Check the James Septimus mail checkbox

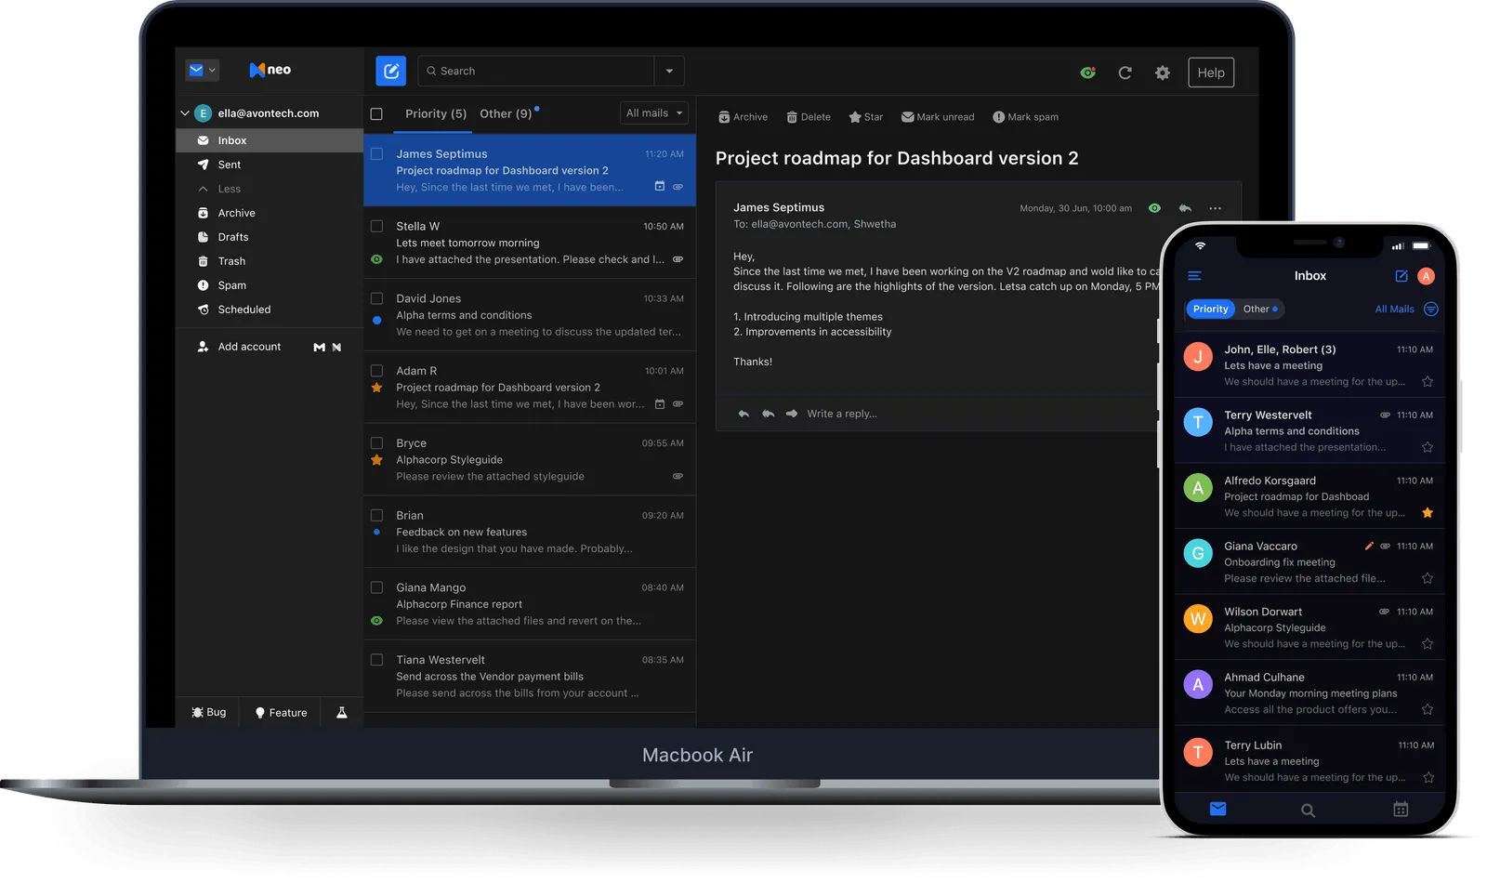click(376, 153)
